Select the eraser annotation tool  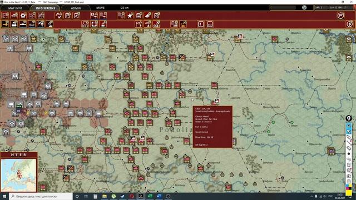click(349, 148)
